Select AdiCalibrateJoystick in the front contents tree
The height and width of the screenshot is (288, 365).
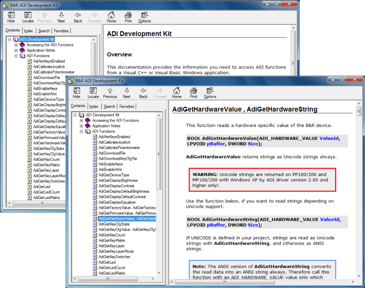(x=114, y=142)
